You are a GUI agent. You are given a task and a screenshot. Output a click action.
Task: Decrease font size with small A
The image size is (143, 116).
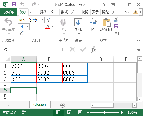(48, 20)
